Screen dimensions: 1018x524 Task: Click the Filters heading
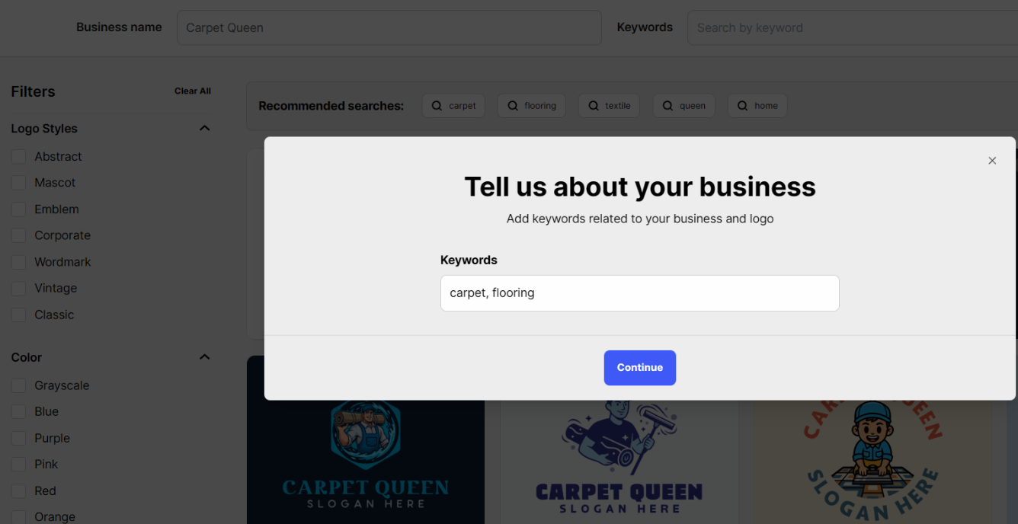coord(33,91)
